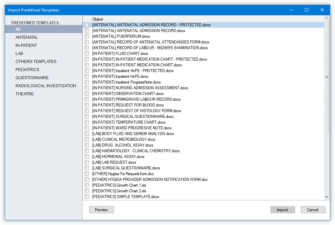This screenshot has height=225, width=335.
Task: Check the NURSING ADMISSION ASSESSMENT checkbox
Action: pyautogui.click(x=87, y=88)
